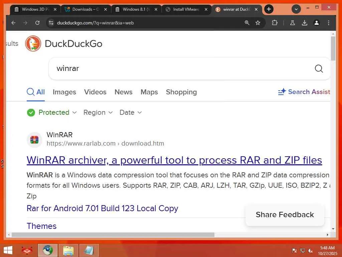Click the vertical scrollbar thumb
The image size is (342, 257).
click(333, 49)
